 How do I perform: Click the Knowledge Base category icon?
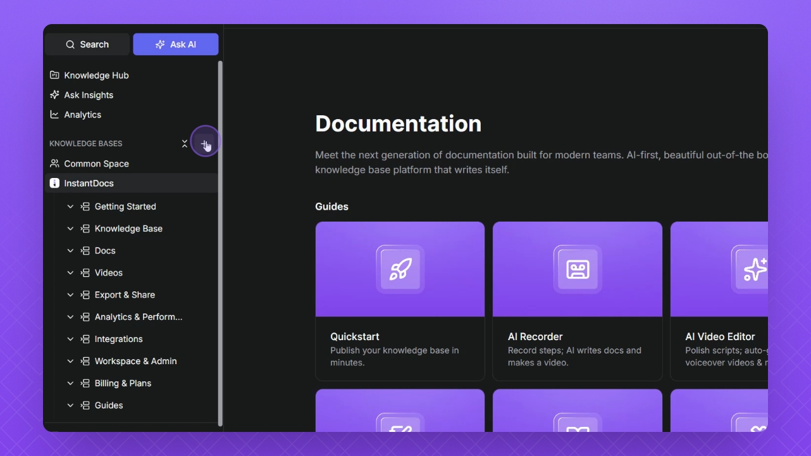[85, 229]
